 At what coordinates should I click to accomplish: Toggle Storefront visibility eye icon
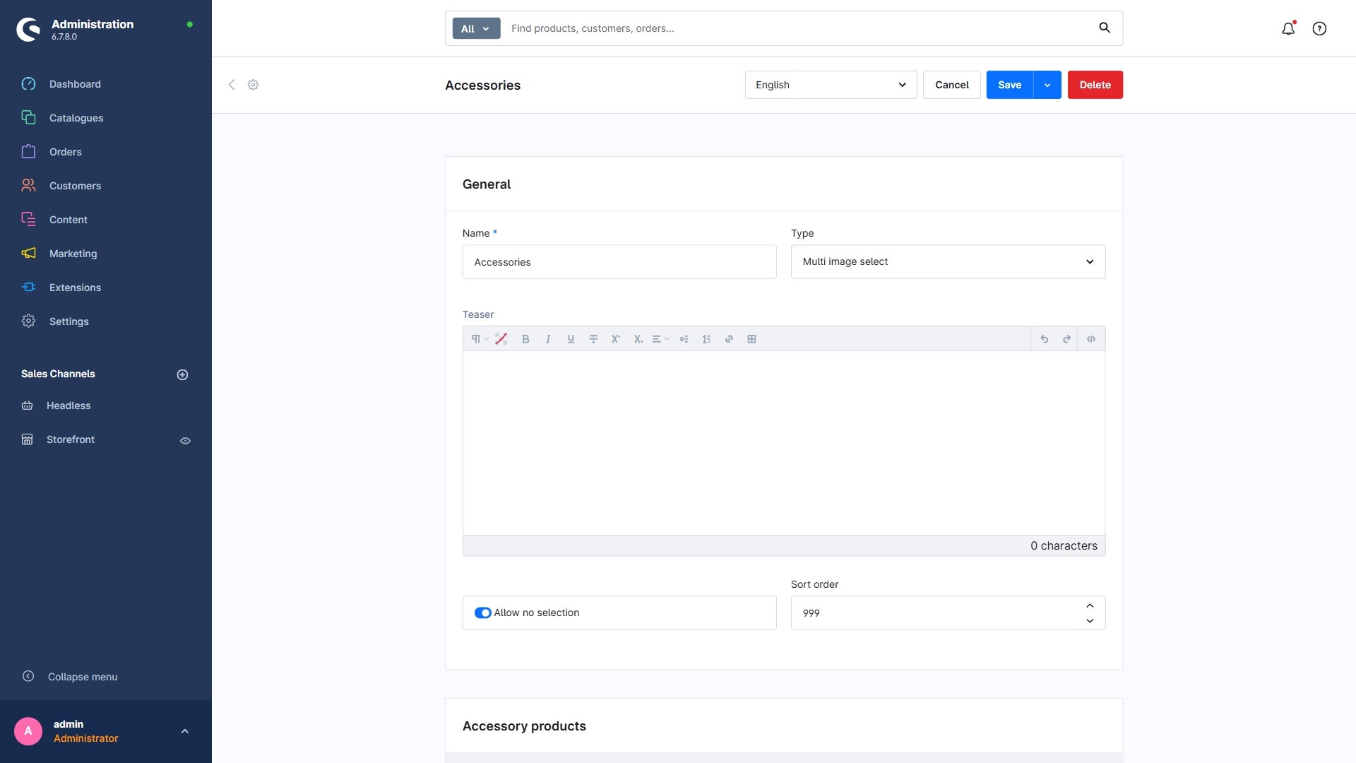point(185,440)
